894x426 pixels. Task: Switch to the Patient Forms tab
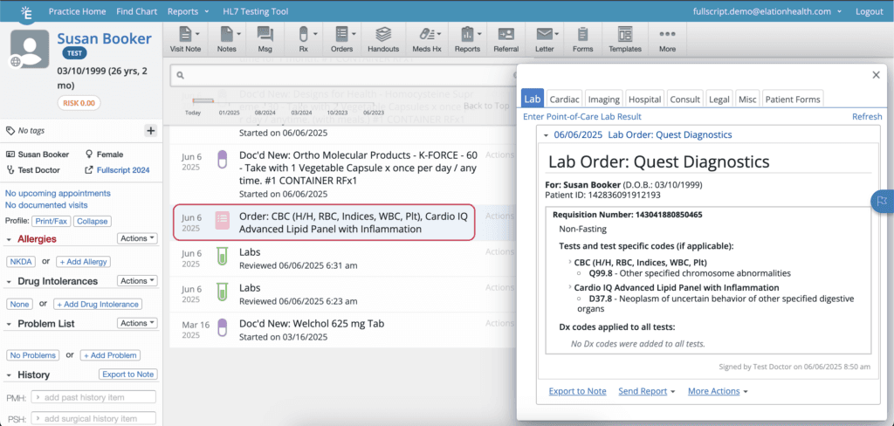[x=793, y=100]
